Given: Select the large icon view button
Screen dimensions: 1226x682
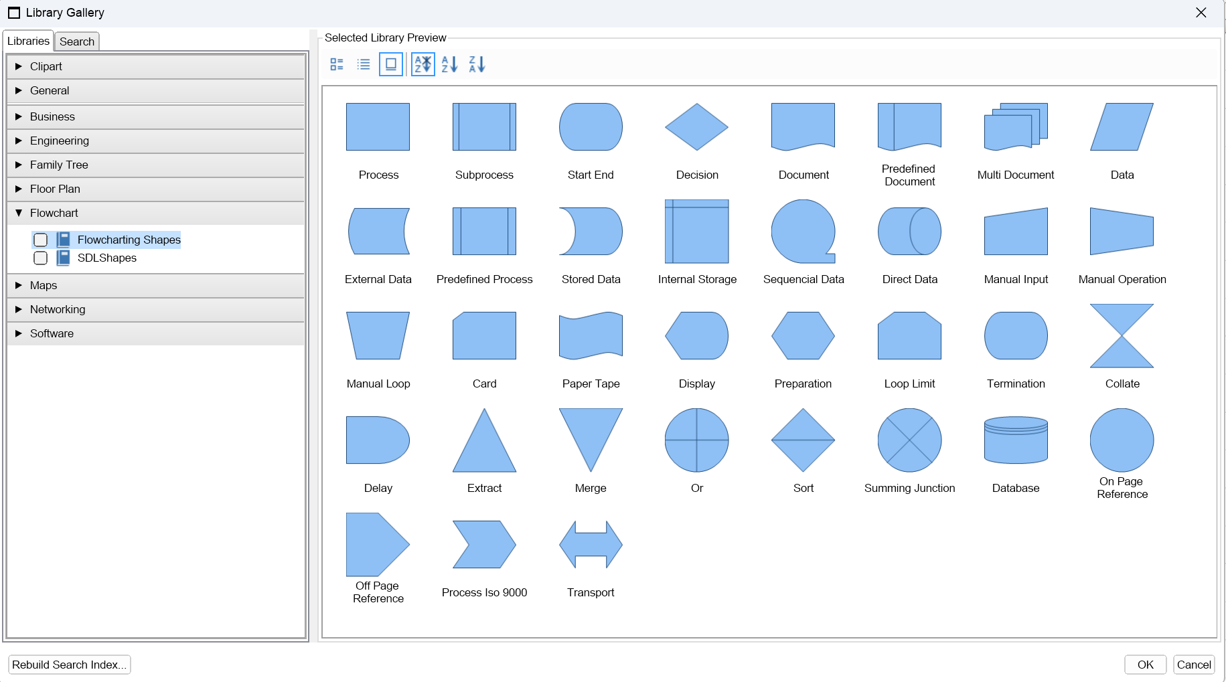Looking at the screenshot, I should pos(391,64).
